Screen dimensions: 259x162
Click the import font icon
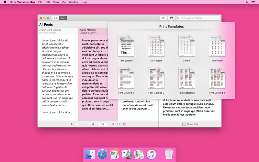coord(163,18)
